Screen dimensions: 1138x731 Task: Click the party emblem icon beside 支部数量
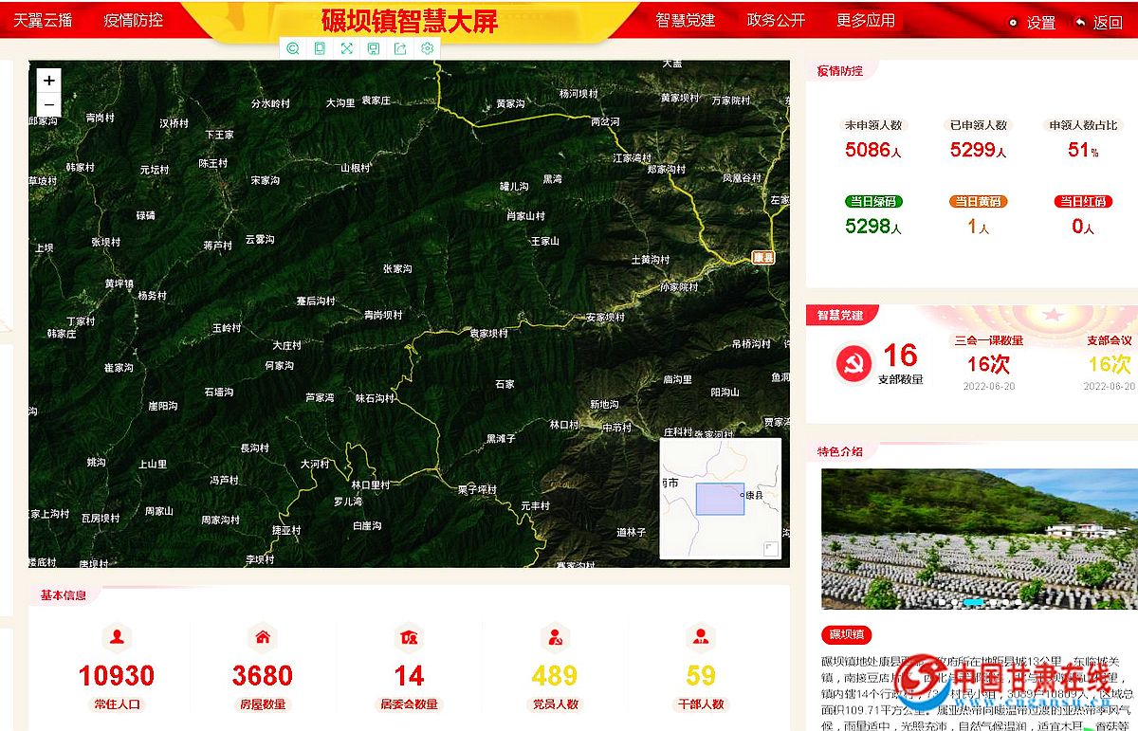(x=853, y=364)
